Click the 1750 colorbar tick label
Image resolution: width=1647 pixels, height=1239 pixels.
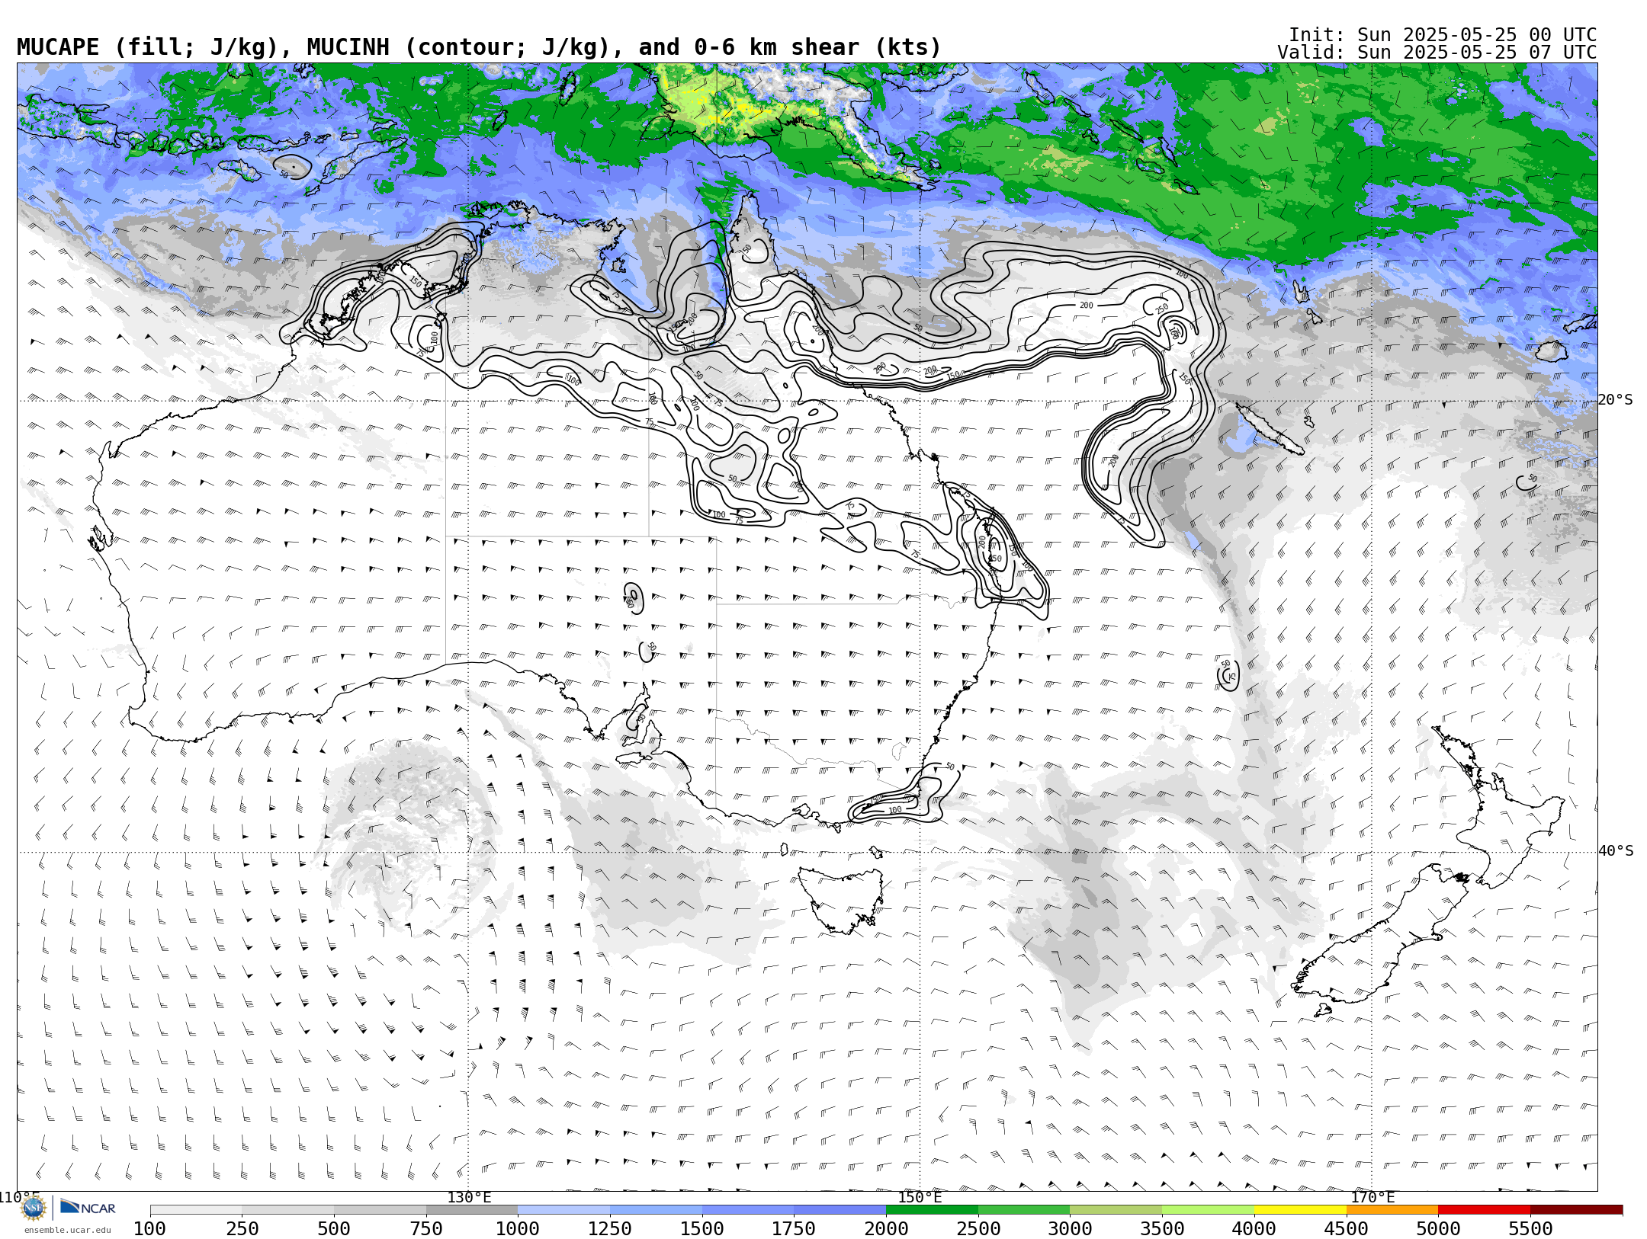794,1229
